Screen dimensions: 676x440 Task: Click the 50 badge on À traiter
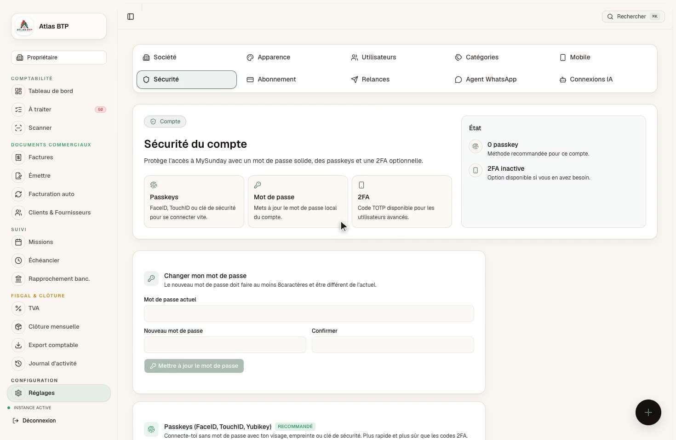pyautogui.click(x=100, y=110)
